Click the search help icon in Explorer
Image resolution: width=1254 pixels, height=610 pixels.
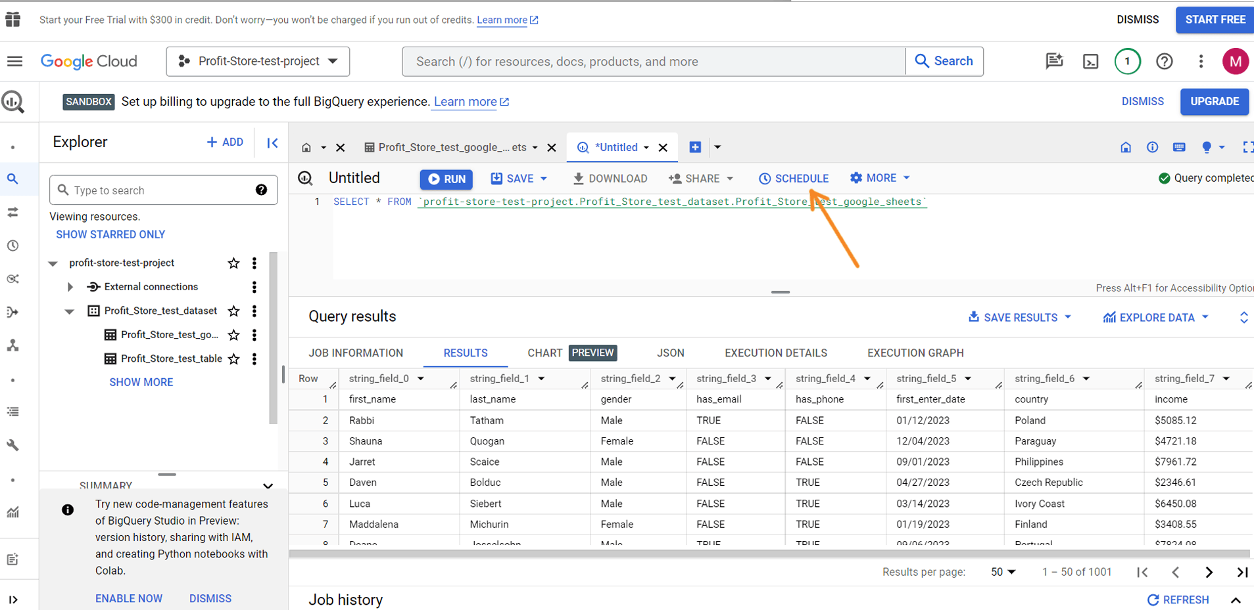pos(261,190)
